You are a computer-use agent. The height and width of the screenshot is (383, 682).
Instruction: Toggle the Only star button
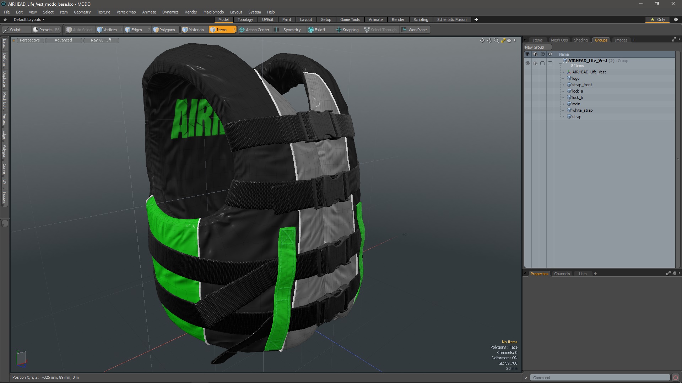tap(658, 20)
